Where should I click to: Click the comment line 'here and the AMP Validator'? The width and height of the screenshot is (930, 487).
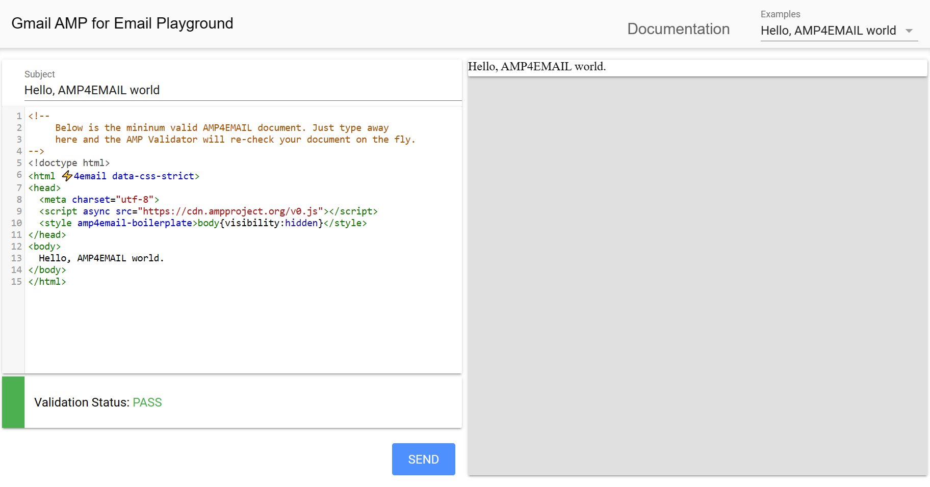pos(235,140)
